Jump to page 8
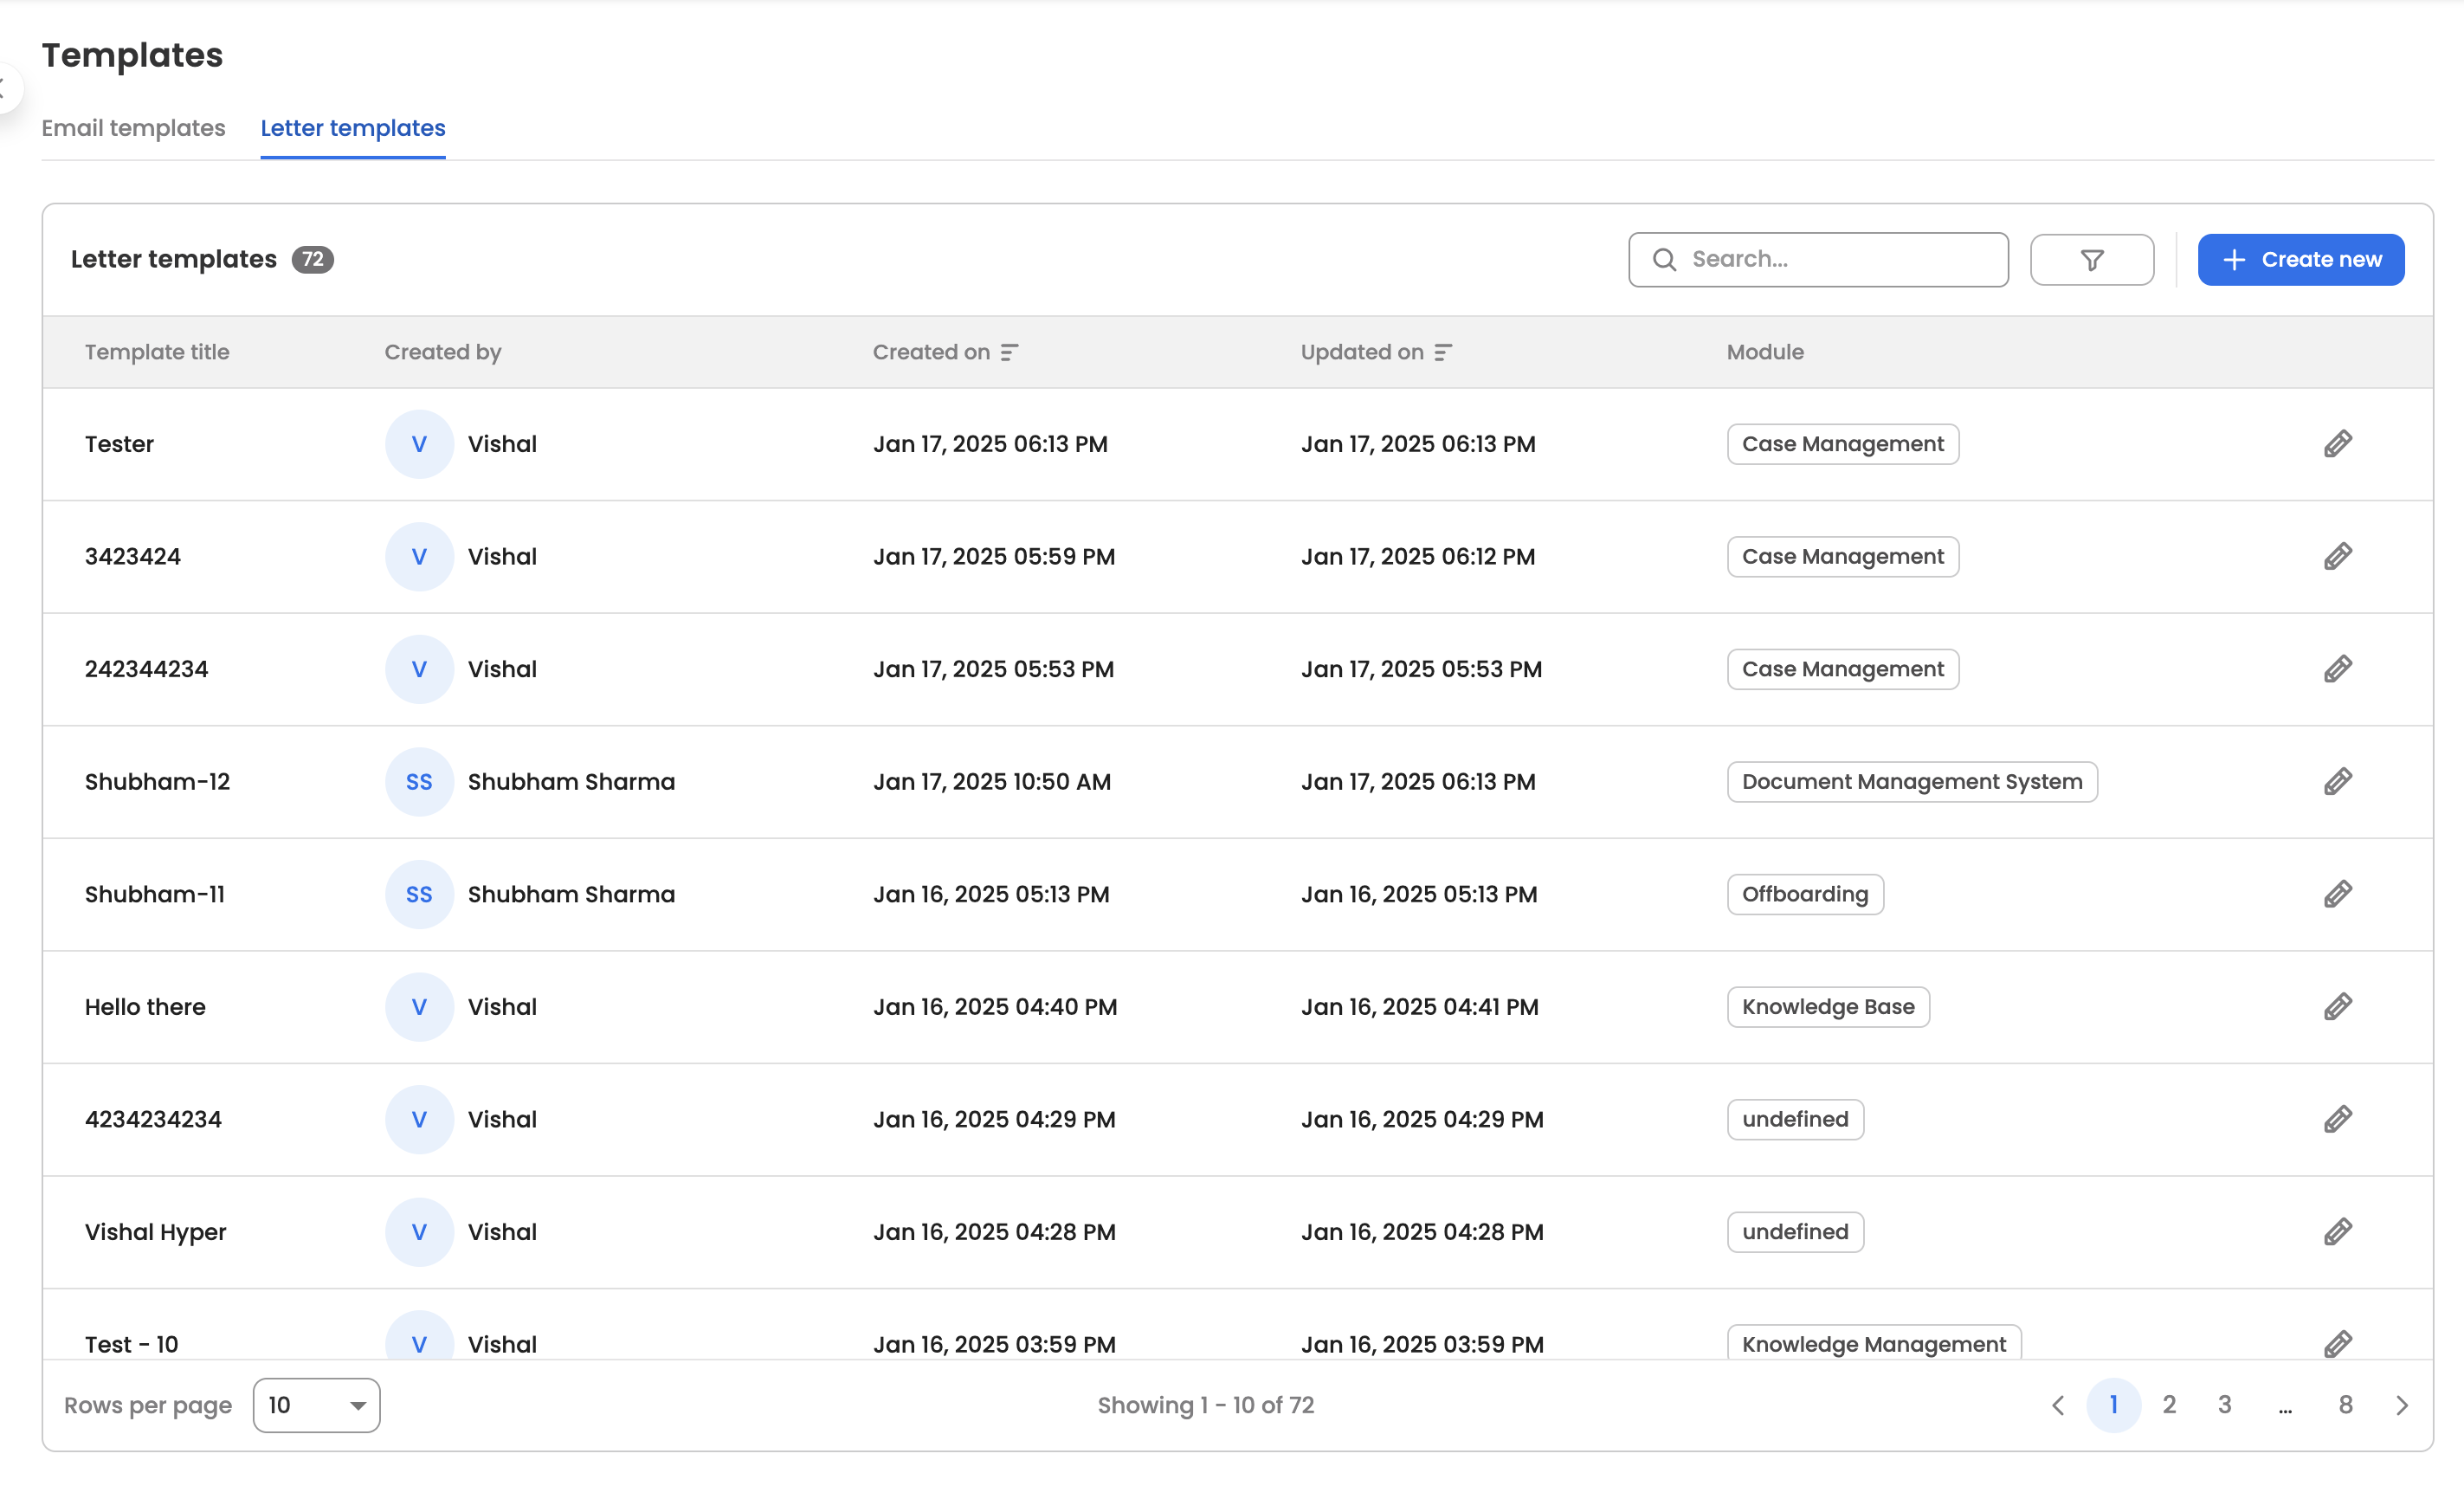This screenshot has height=1486, width=2464. pyautogui.click(x=2345, y=1405)
